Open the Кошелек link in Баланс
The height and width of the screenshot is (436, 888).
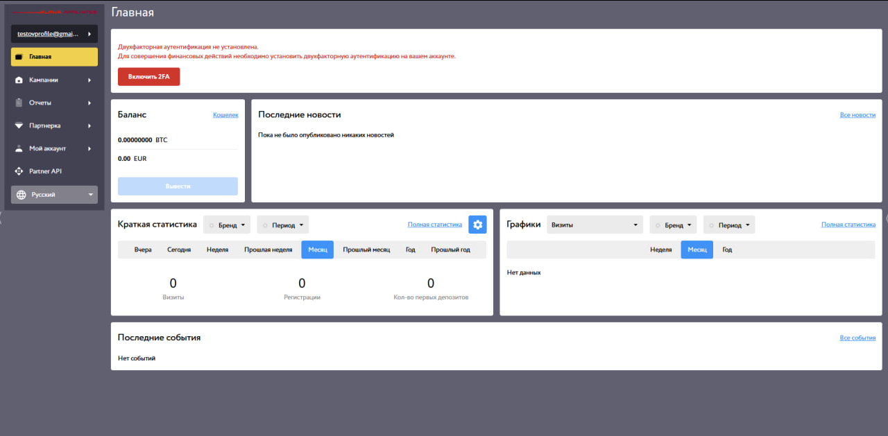[225, 115]
